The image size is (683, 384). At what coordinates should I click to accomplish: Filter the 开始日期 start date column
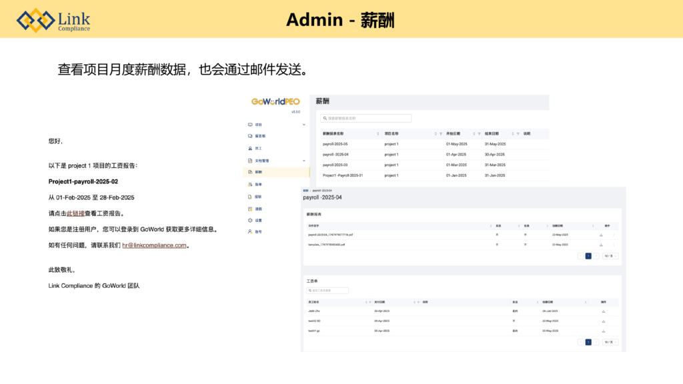point(479,133)
